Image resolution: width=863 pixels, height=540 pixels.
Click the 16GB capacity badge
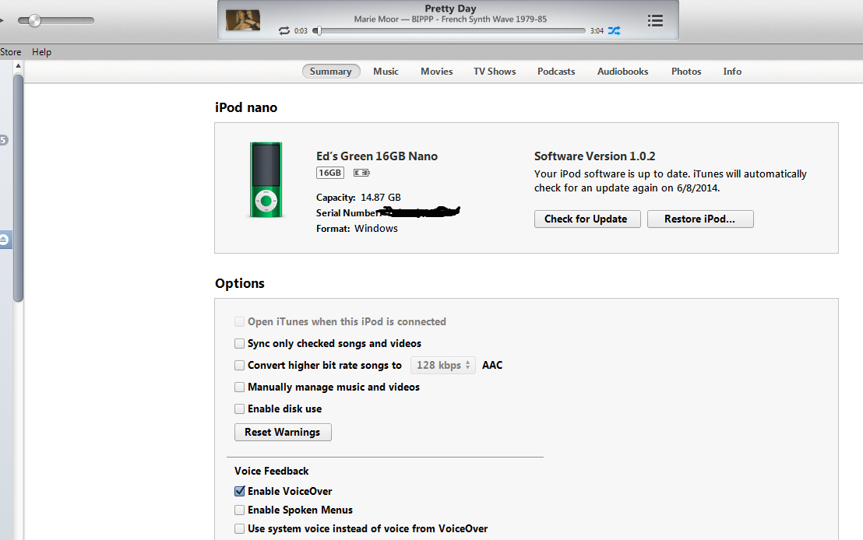tap(330, 173)
